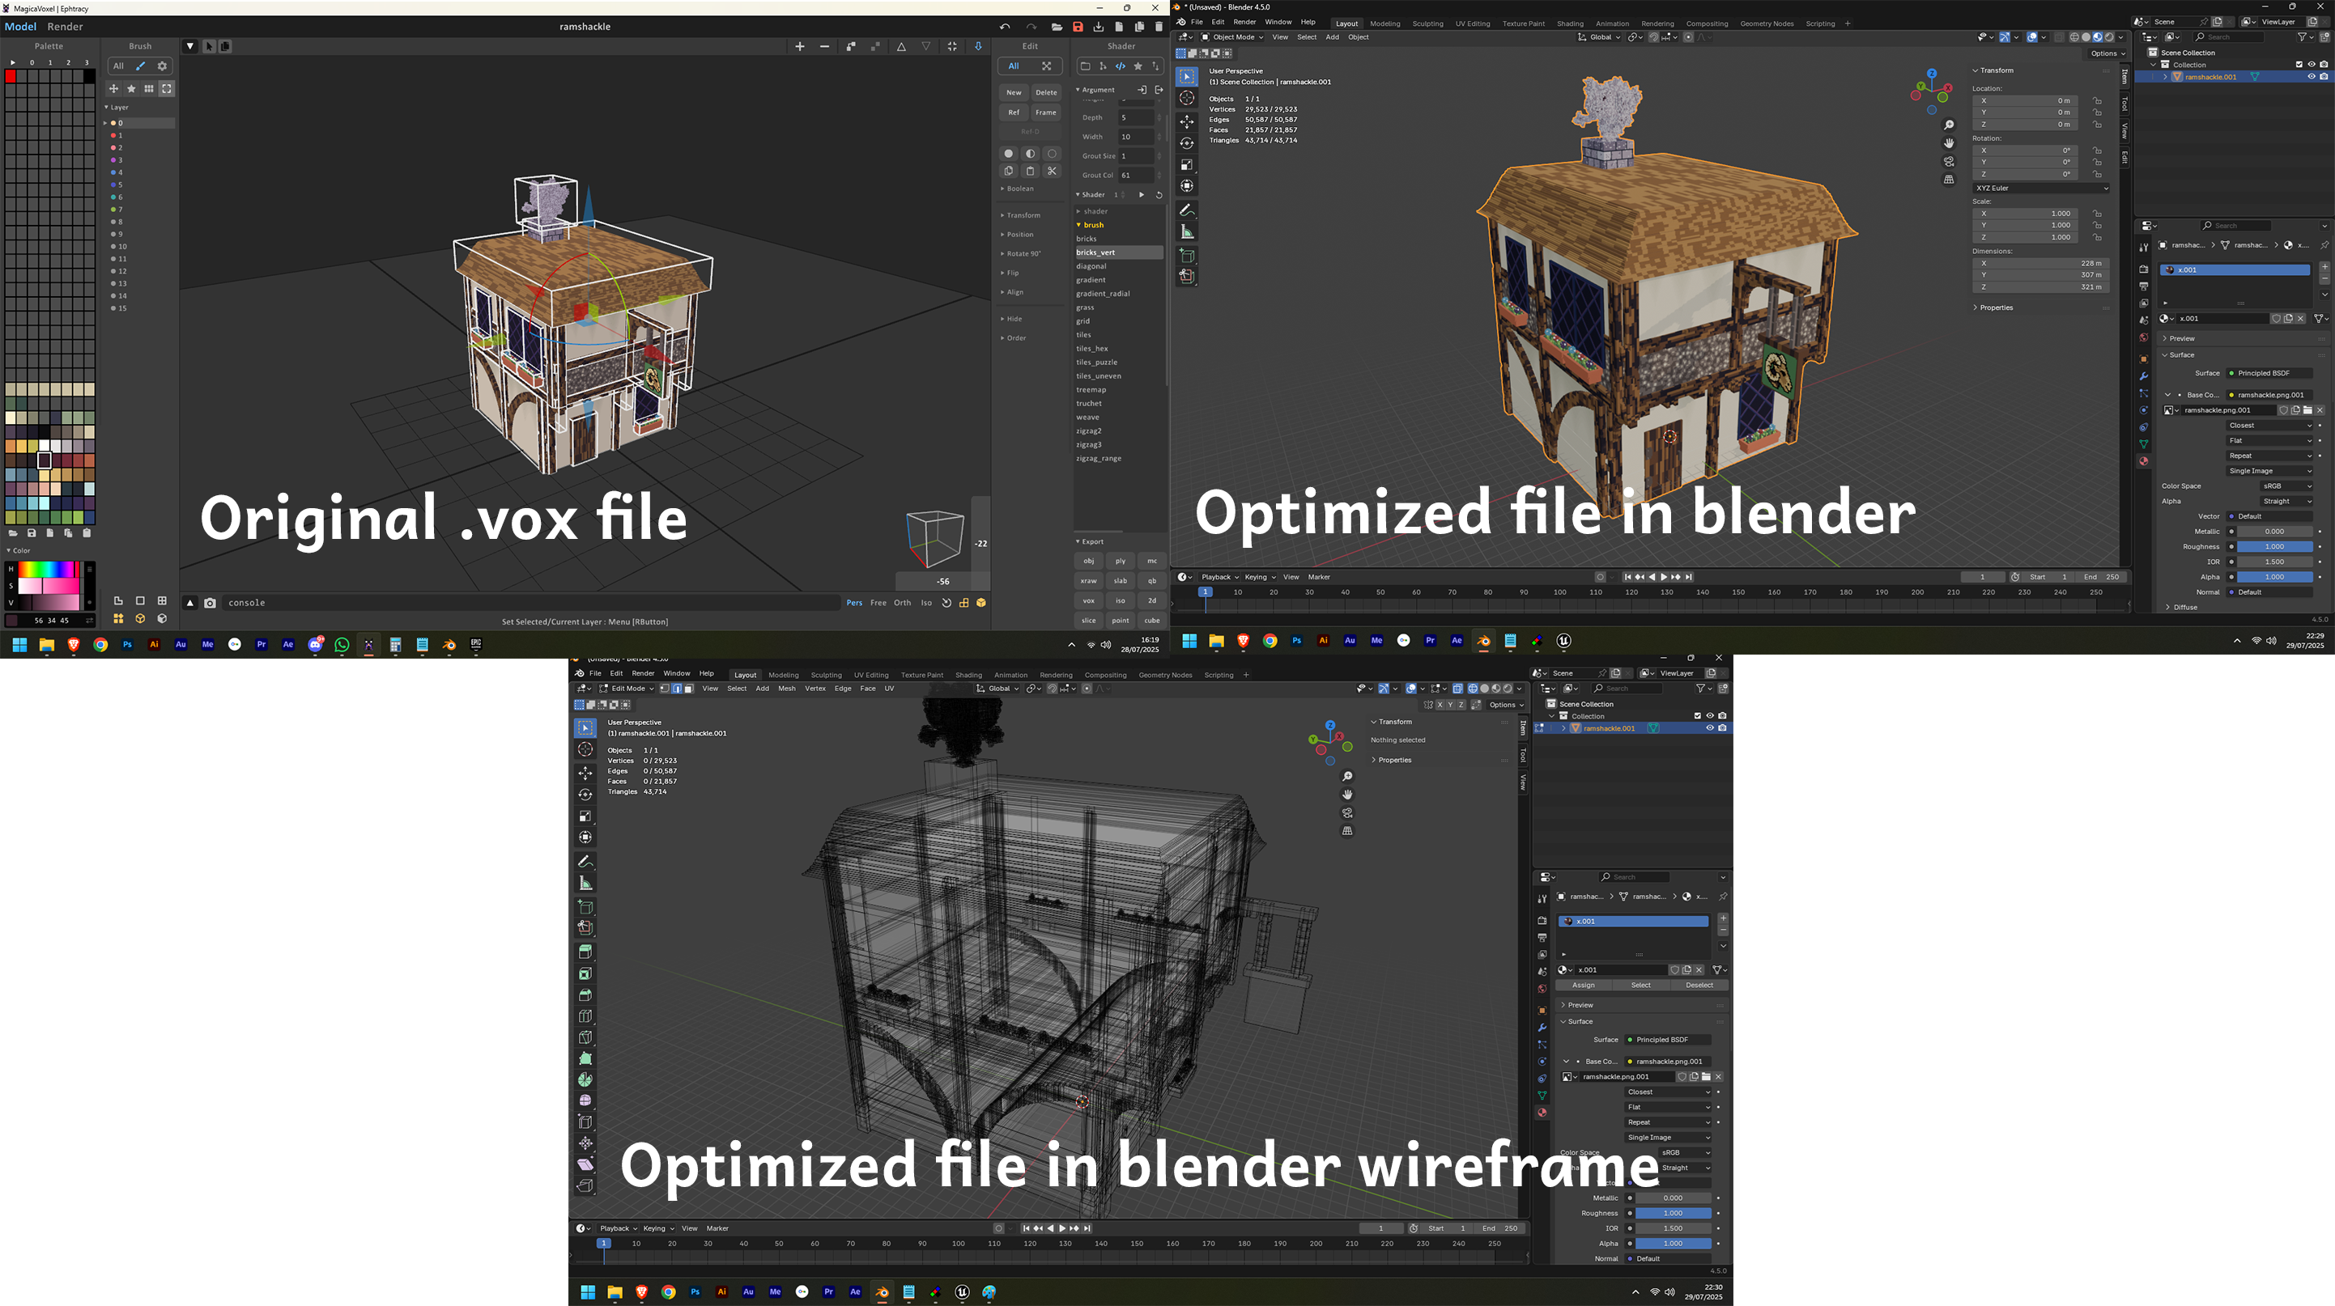Select the Spin tool in wireframe Blender window

pyautogui.click(x=585, y=1079)
